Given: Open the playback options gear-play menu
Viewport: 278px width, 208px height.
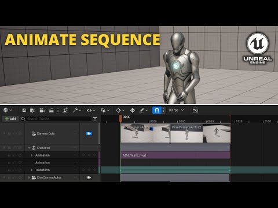Looking at the screenshot, I should tap(105, 110).
